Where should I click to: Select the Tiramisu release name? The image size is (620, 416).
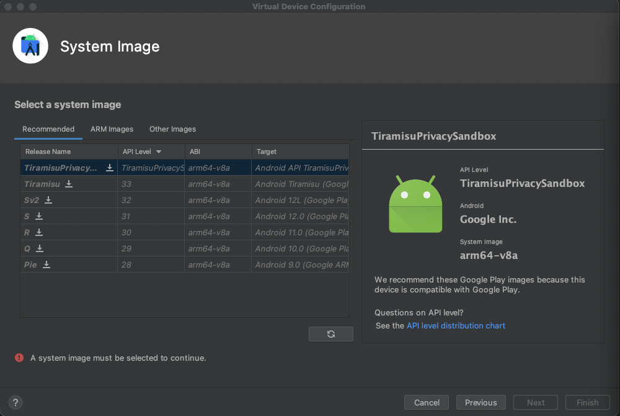(x=42, y=184)
